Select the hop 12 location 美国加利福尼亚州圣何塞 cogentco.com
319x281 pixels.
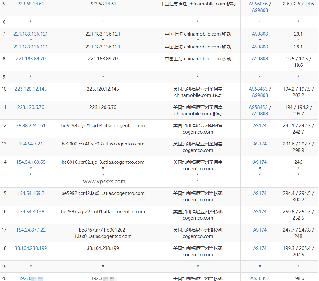(x=198, y=129)
